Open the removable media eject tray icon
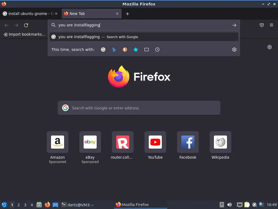278x209 pixels. [222, 205]
